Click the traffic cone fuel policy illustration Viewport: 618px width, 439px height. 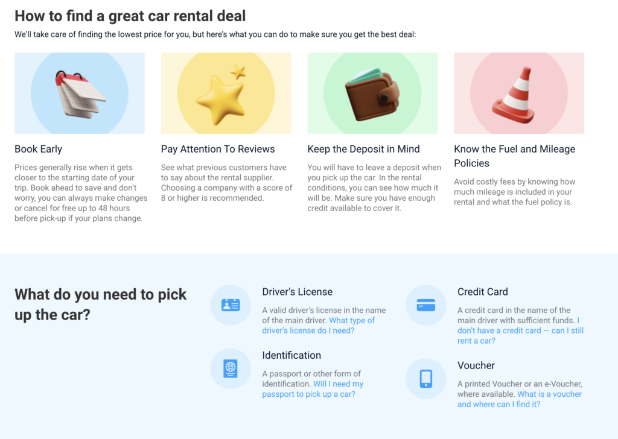(x=518, y=93)
